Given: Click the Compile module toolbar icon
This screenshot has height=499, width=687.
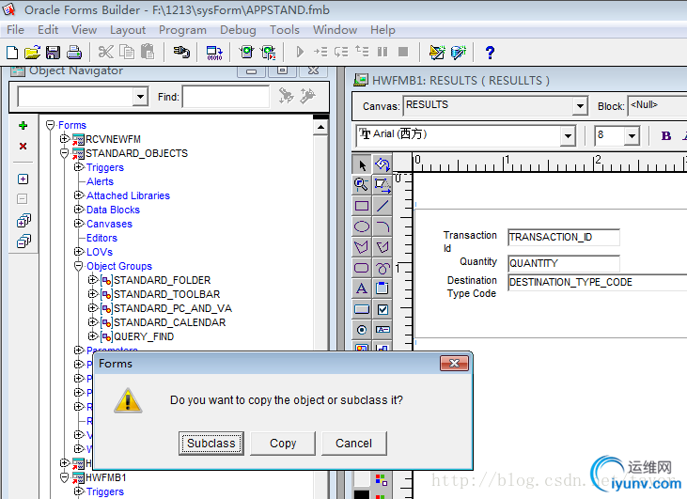Looking at the screenshot, I should [x=214, y=53].
